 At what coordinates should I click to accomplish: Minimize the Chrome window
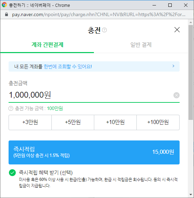pyautogui.click(x=154, y=5)
